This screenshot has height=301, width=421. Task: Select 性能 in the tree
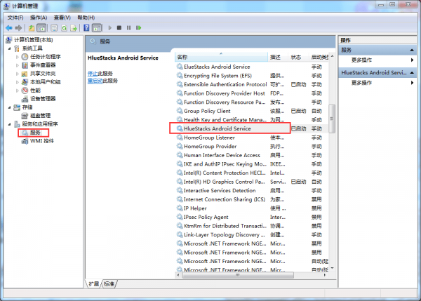(x=35, y=91)
